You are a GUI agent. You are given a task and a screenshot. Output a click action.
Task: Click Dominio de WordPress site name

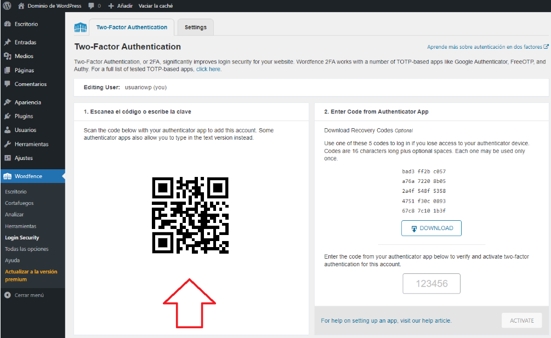(x=54, y=5)
